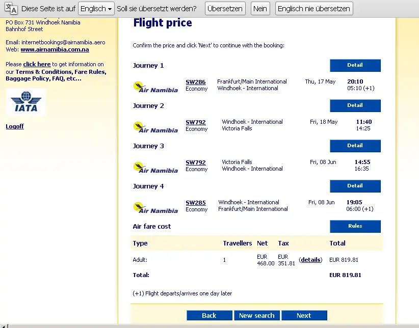This screenshot has width=419, height=328.
Task: Open the Englisch language dropdown
Action: pos(96,9)
